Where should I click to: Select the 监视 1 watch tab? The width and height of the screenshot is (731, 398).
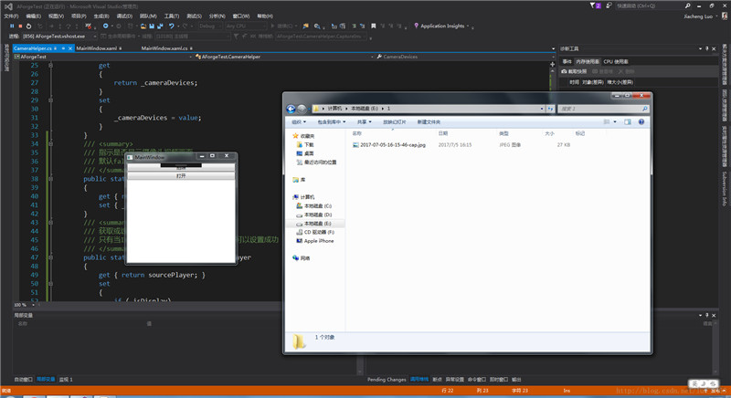pos(66,380)
